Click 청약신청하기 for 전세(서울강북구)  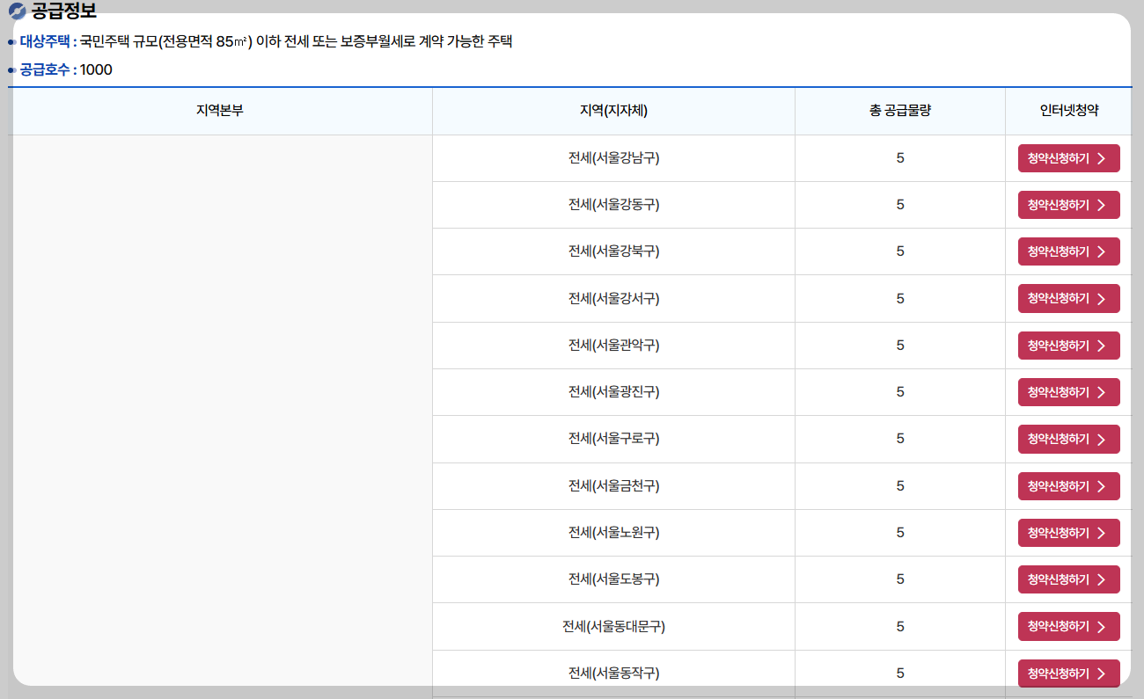[x=1068, y=251]
